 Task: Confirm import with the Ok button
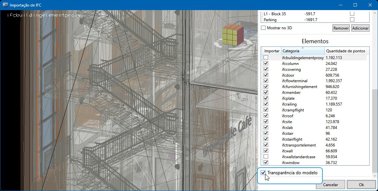click(361, 185)
